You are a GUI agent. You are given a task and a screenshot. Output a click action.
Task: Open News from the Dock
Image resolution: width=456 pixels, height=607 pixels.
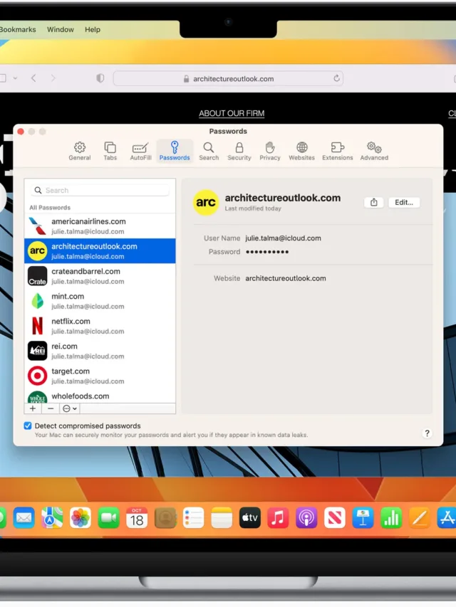click(335, 517)
